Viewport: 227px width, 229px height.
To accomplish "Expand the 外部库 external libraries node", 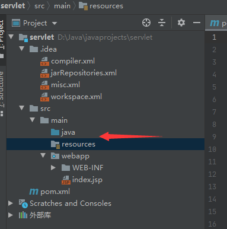I will coord(11,215).
